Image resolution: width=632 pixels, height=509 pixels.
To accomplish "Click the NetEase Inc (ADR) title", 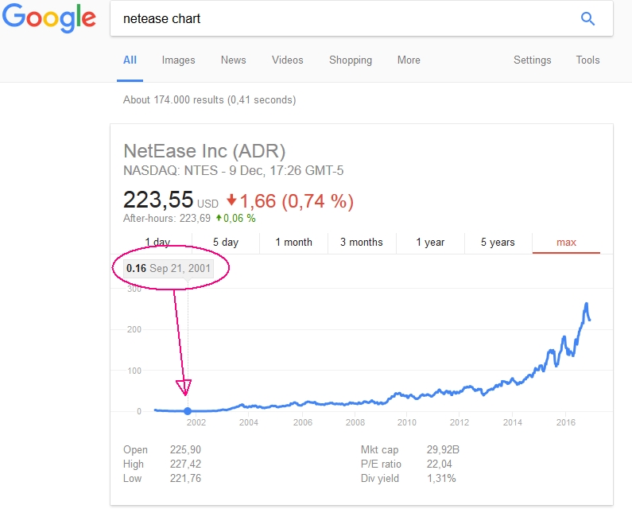I will 204,151.
